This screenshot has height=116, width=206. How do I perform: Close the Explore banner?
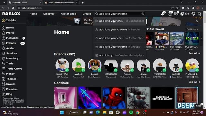pos(197,21)
